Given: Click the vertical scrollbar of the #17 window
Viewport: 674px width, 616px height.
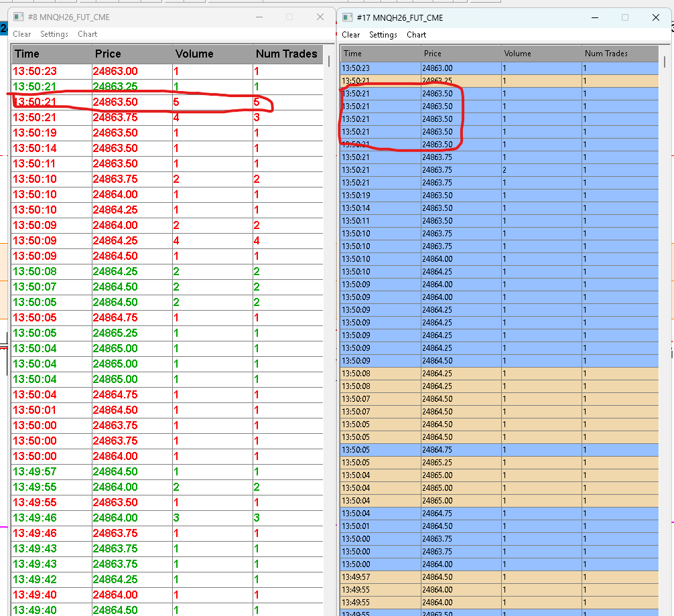Looking at the screenshot, I should pos(665,268).
